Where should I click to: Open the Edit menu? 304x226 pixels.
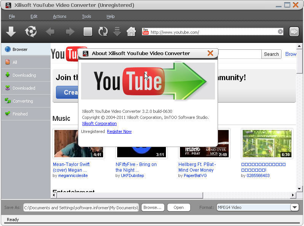click(34, 16)
